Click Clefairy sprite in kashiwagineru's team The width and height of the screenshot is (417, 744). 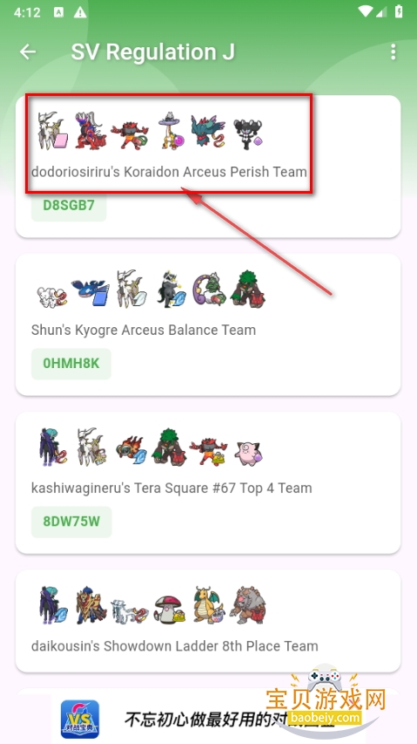(248, 452)
